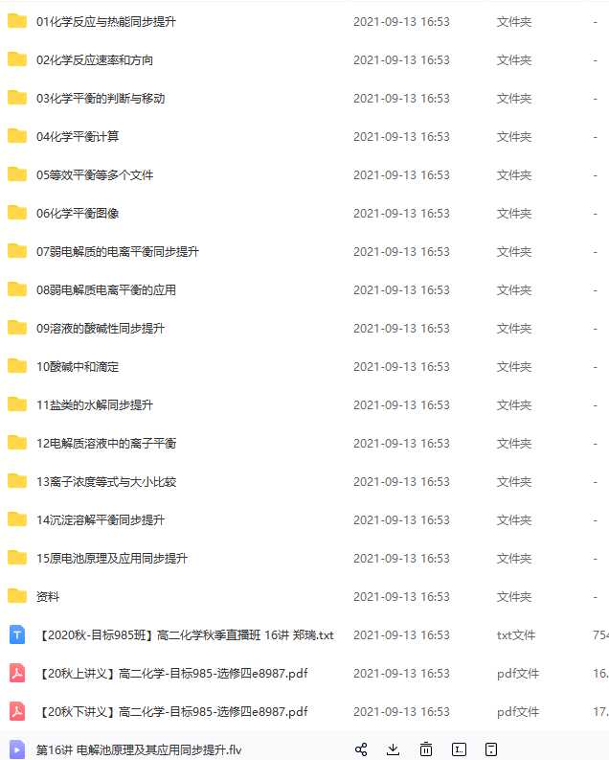Click the blue txt file icon

pyautogui.click(x=17, y=634)
